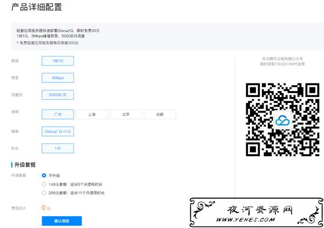Switch region to 上海
Image resolution: width=324 pixels, height=228 pixels.
pos(92,114)
